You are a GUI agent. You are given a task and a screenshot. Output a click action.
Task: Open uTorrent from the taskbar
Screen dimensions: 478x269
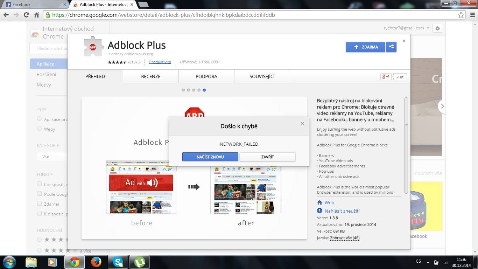click(140, 262)
